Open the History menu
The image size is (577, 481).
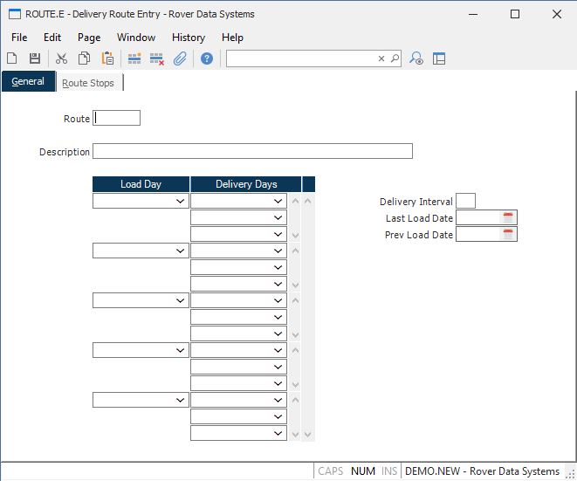click(x=188, y=38)
